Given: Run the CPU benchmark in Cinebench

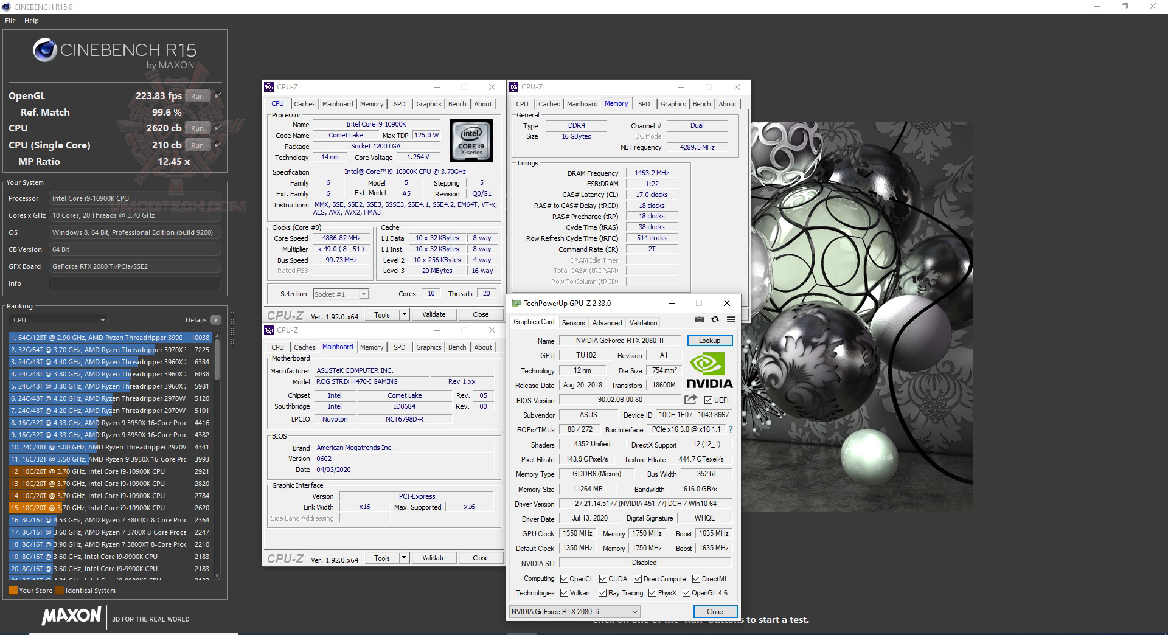Looking at the screenshot, I should click(x=196, y=128).
